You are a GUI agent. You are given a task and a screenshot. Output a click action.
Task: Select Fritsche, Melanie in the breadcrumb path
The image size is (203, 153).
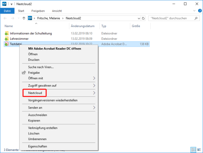pyautogui.click(x=49, y=18)
